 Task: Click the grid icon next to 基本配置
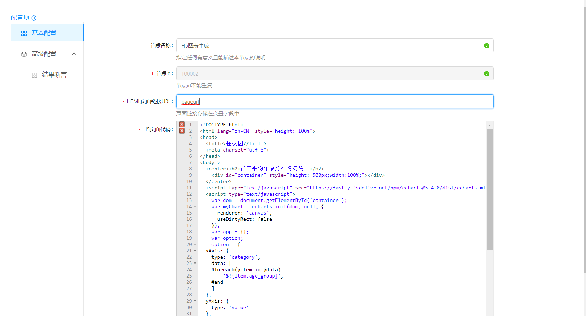(x=24, y=33)
